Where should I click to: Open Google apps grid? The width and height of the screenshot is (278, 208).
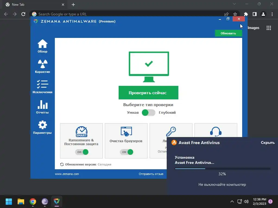click(269, 28)
